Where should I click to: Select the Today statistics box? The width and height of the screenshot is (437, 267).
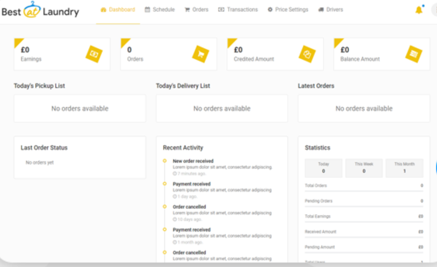[x=323, y=168]
